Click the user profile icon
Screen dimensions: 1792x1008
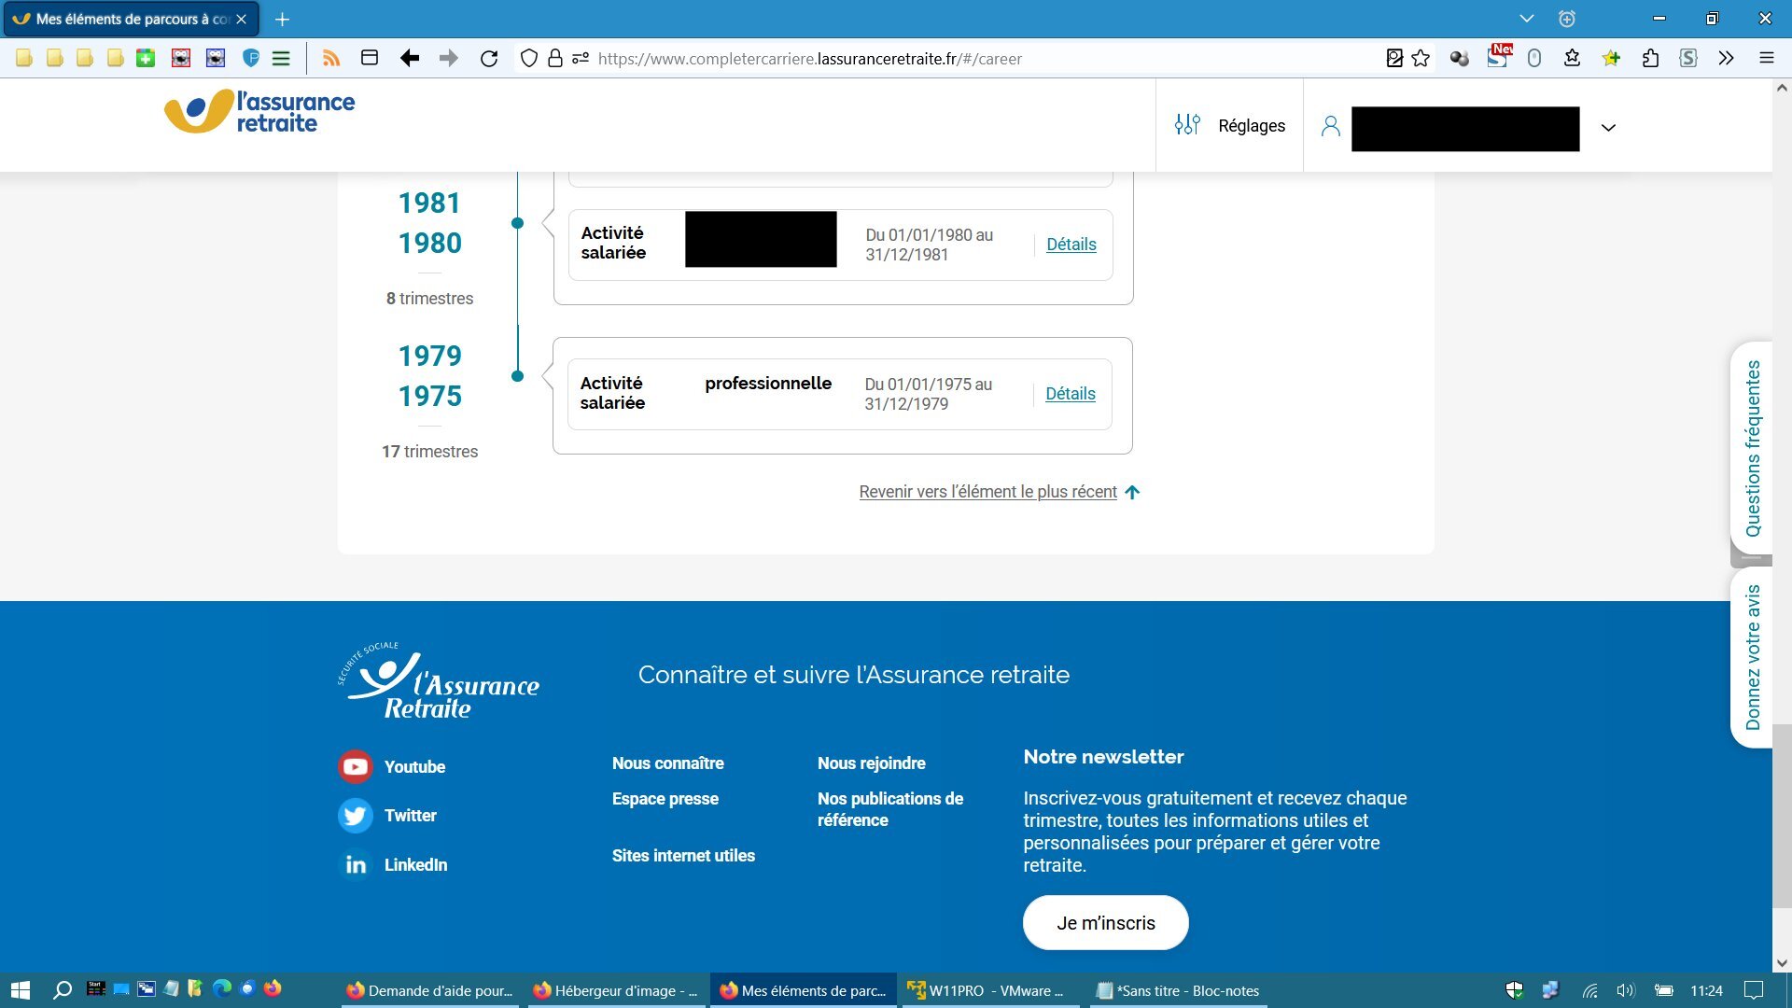(x=1331, y=126)
